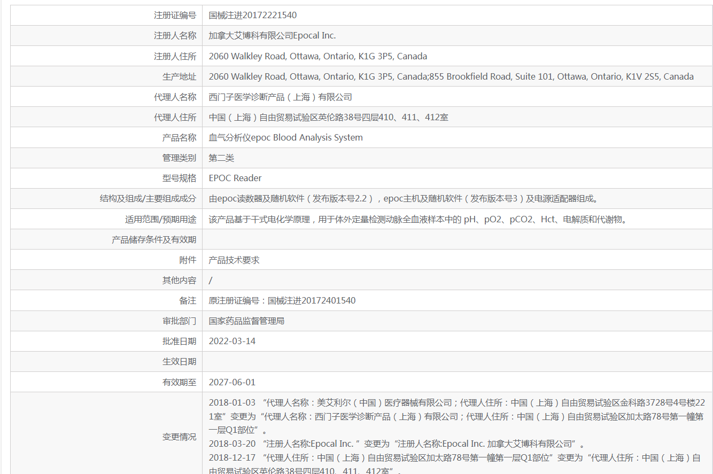Click the 注册人名称 label
Viewport: 713px width, 474px height.
[175, 36]
